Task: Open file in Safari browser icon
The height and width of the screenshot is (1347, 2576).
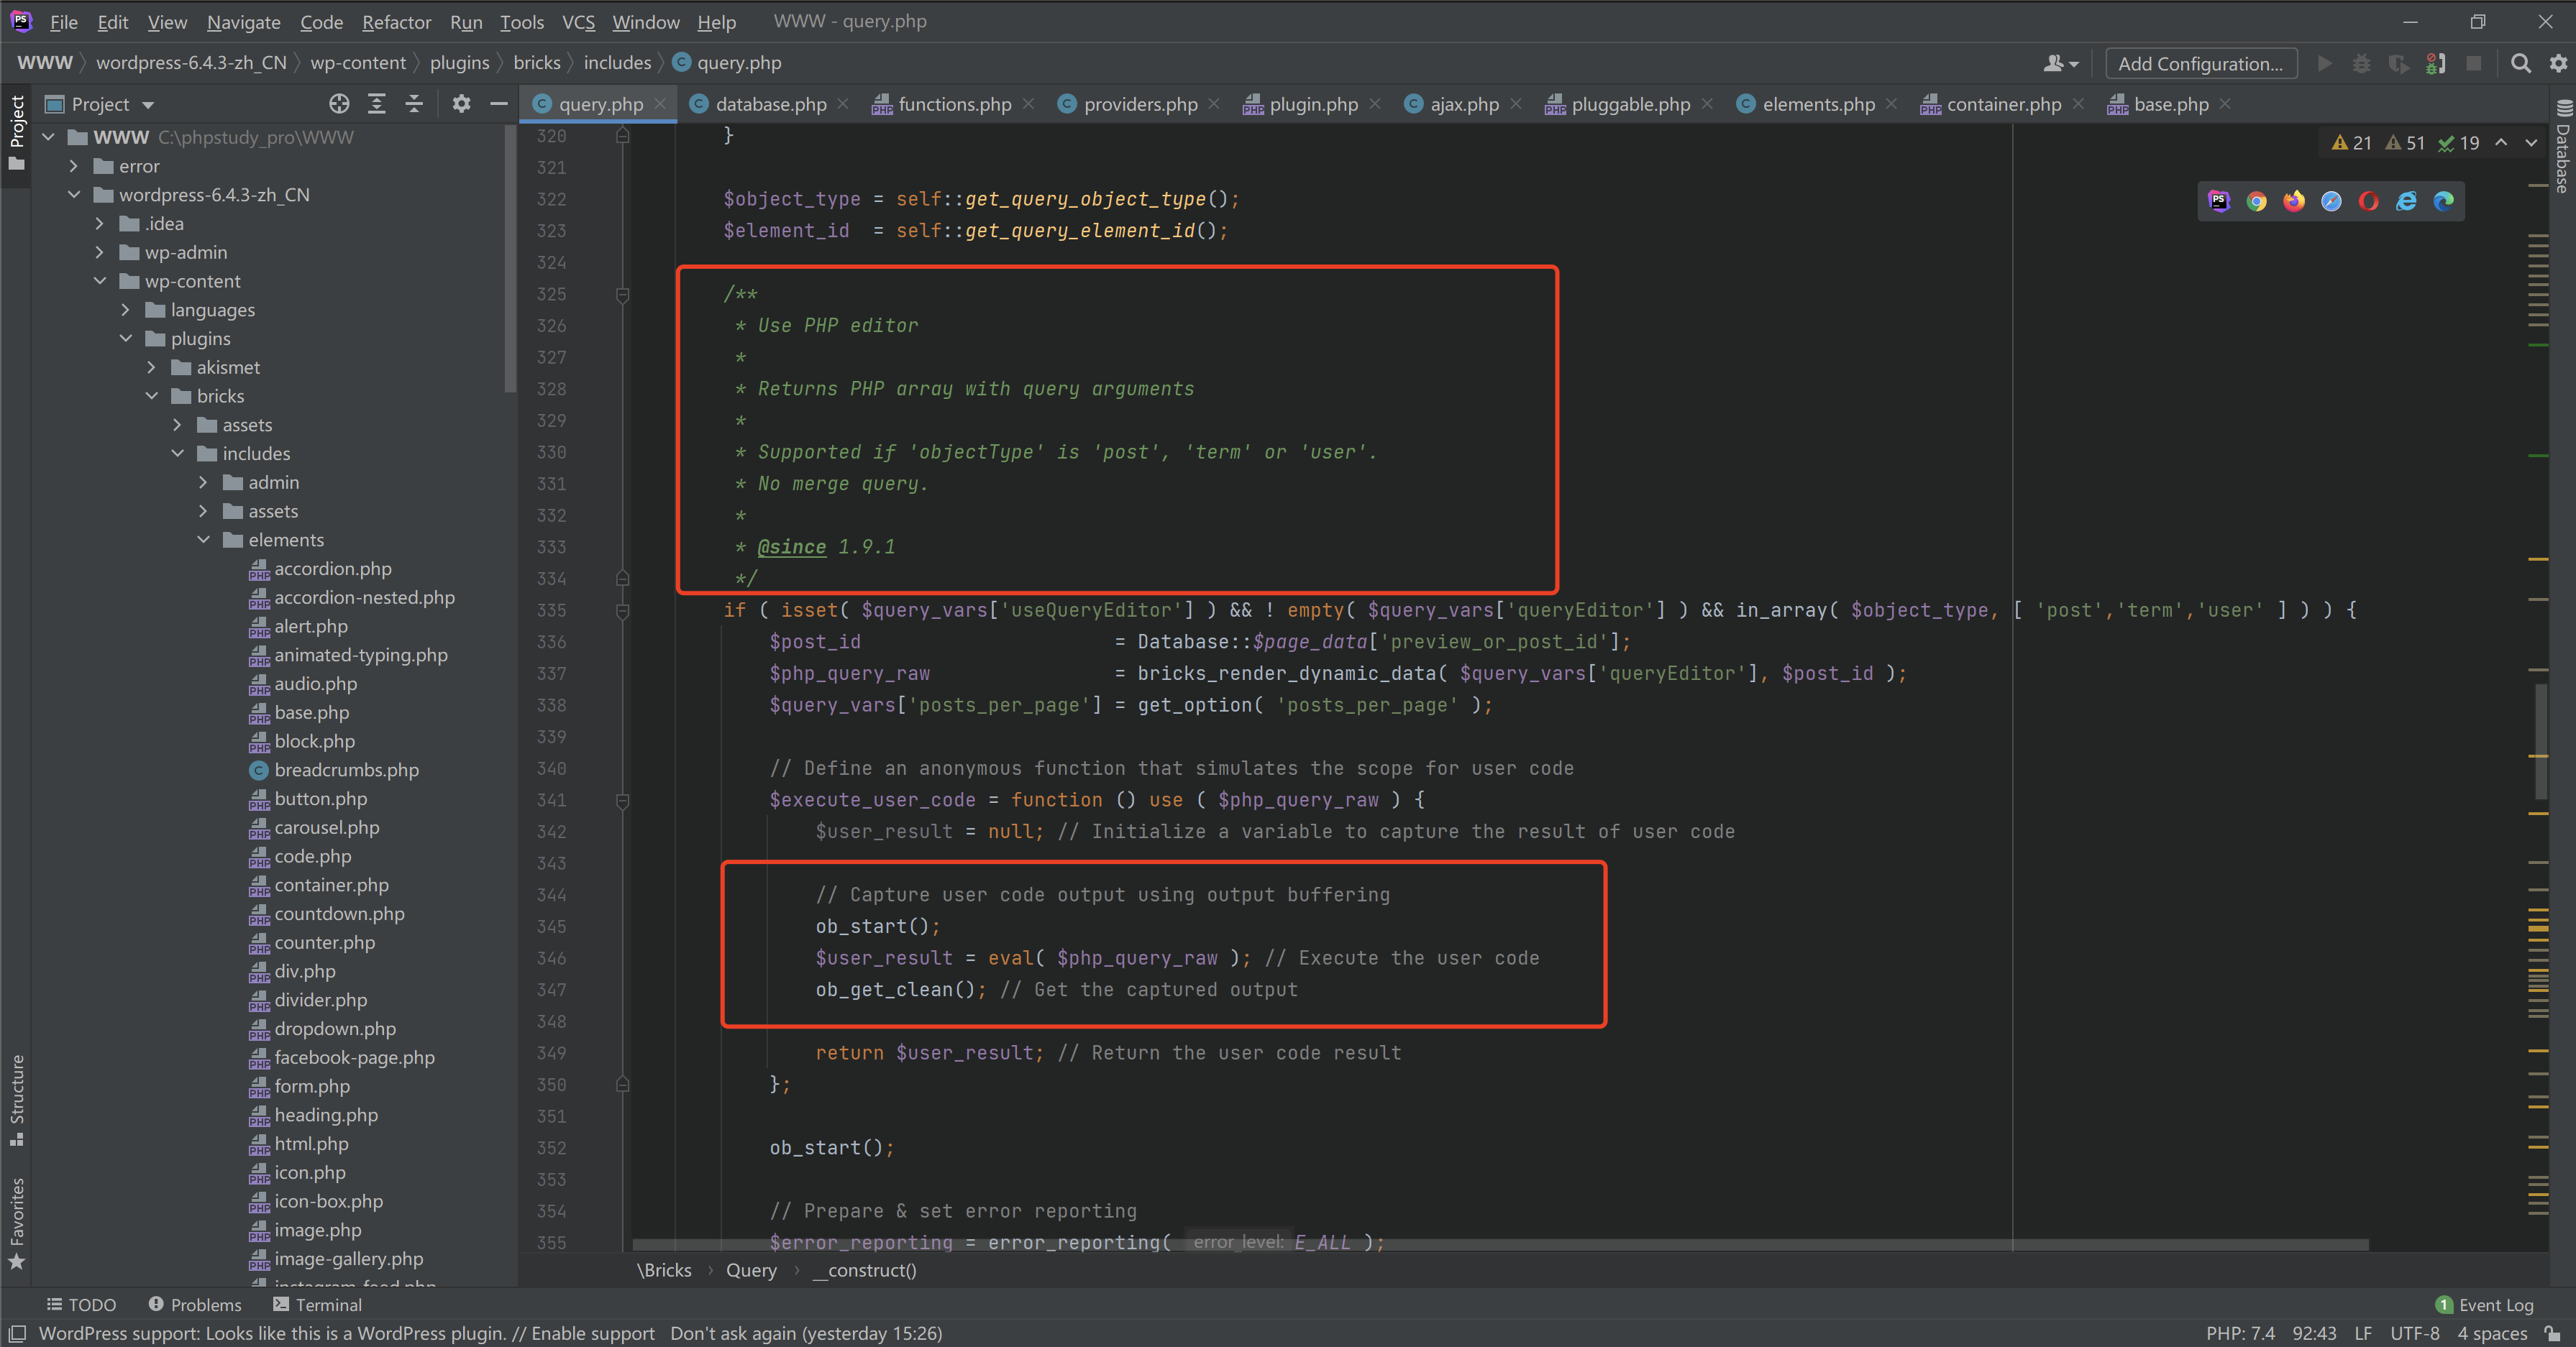Action: 2331,201
